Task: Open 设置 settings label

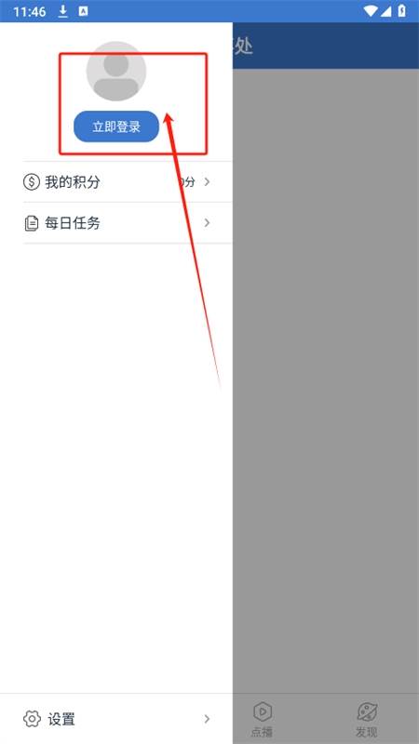Action: click(x=61, y=719)
